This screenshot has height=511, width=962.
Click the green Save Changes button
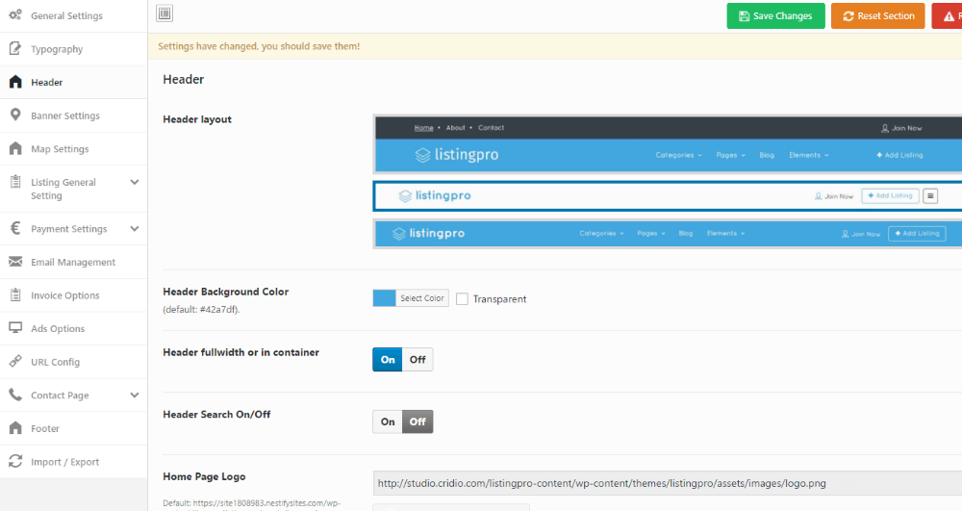pyautogui.click(x=775, y=16)
